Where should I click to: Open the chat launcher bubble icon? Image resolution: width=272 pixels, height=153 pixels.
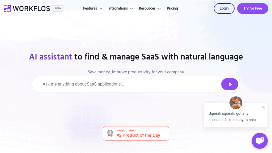tap(260, 141)
